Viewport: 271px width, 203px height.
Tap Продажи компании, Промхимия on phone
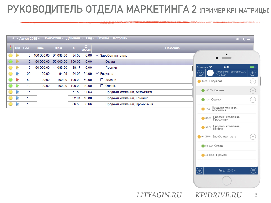click(227, 118)
